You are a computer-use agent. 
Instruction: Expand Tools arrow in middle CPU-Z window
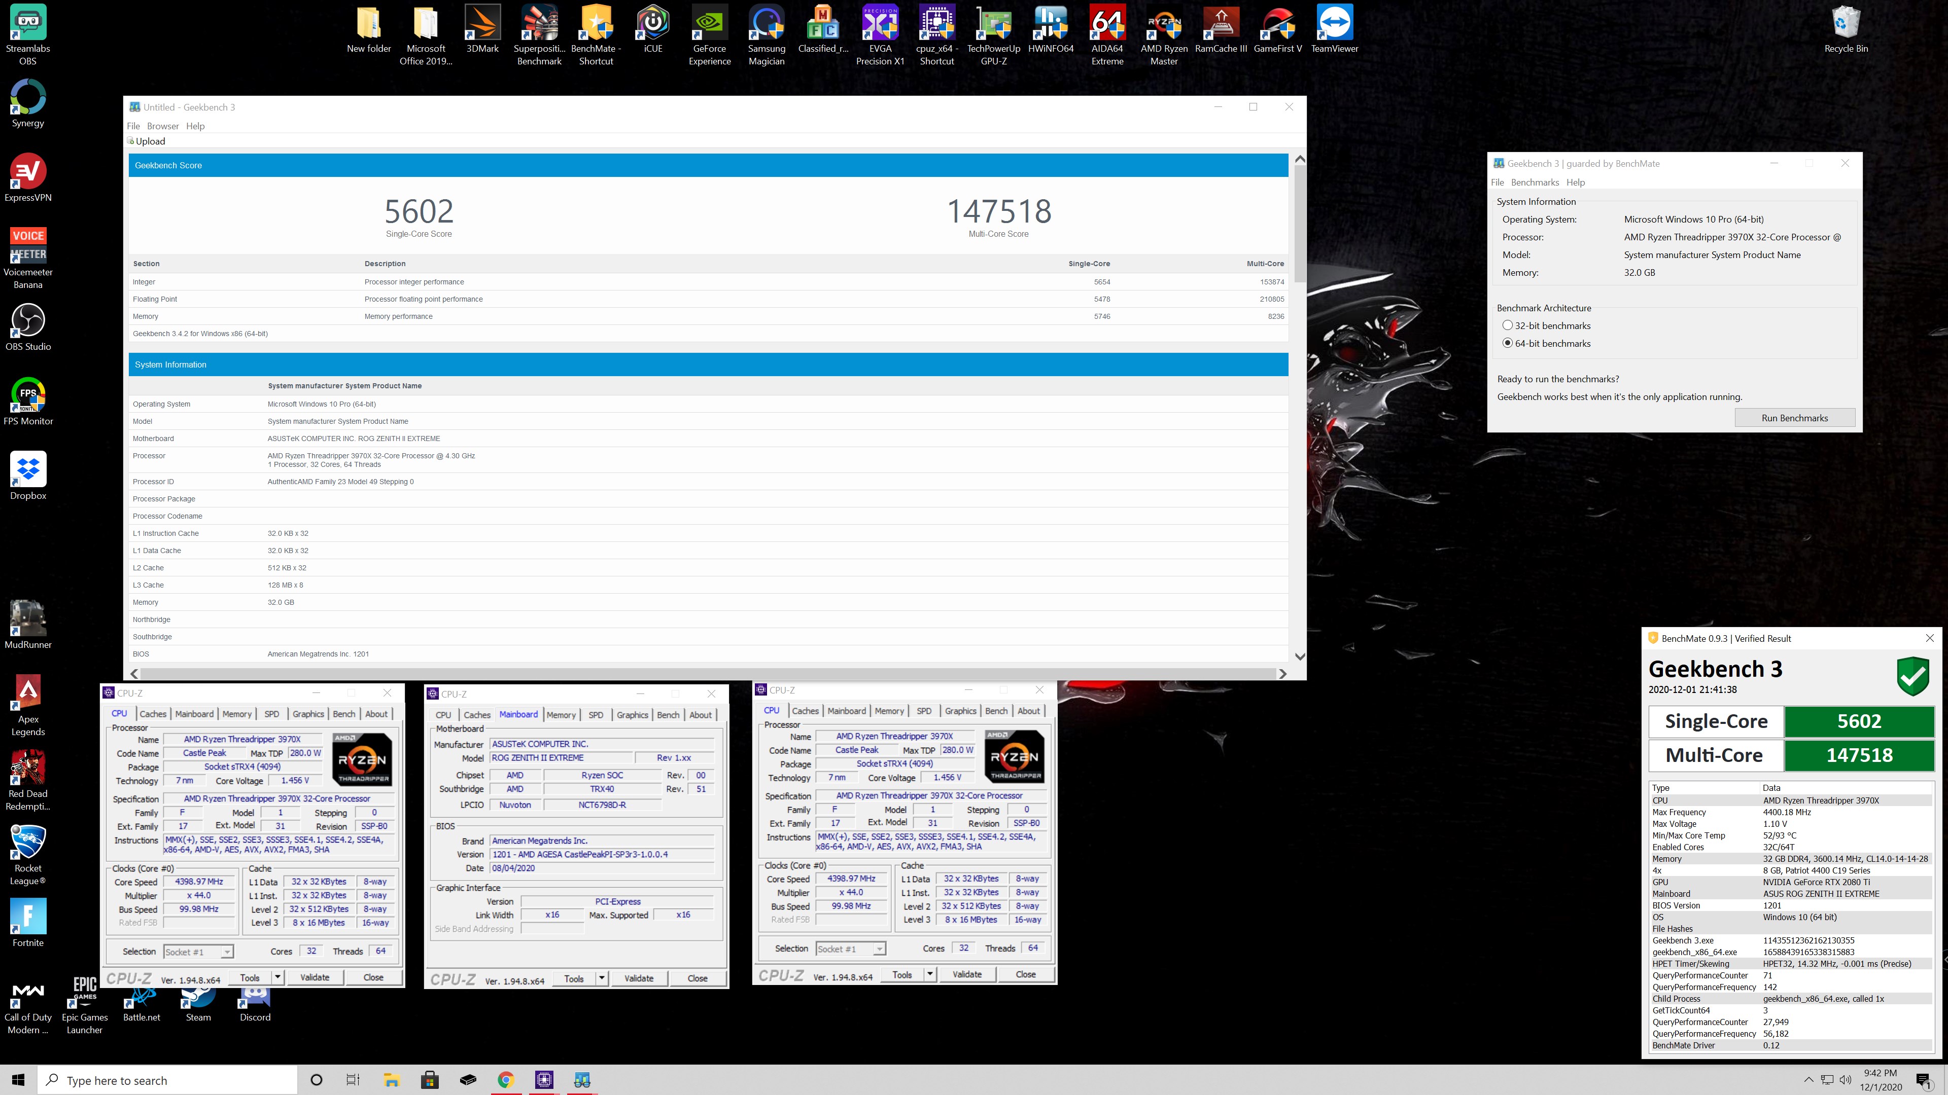pos(602,978)
